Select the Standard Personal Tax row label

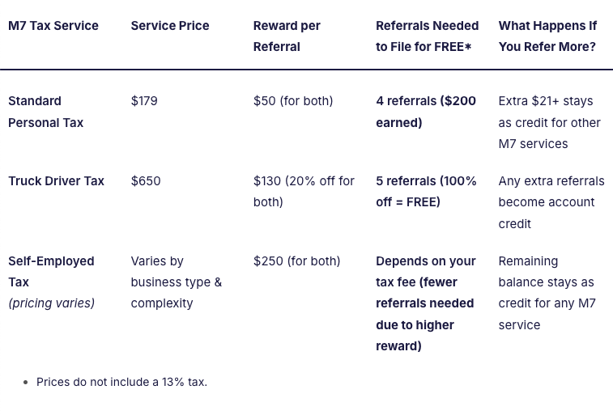tap(45, 112)
